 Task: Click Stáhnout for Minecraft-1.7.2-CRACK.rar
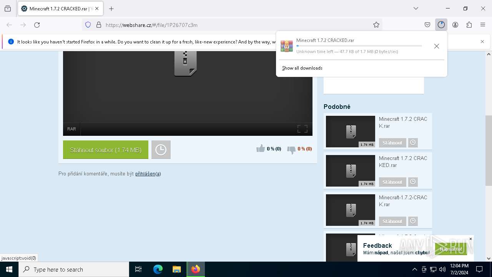[392, 221]
